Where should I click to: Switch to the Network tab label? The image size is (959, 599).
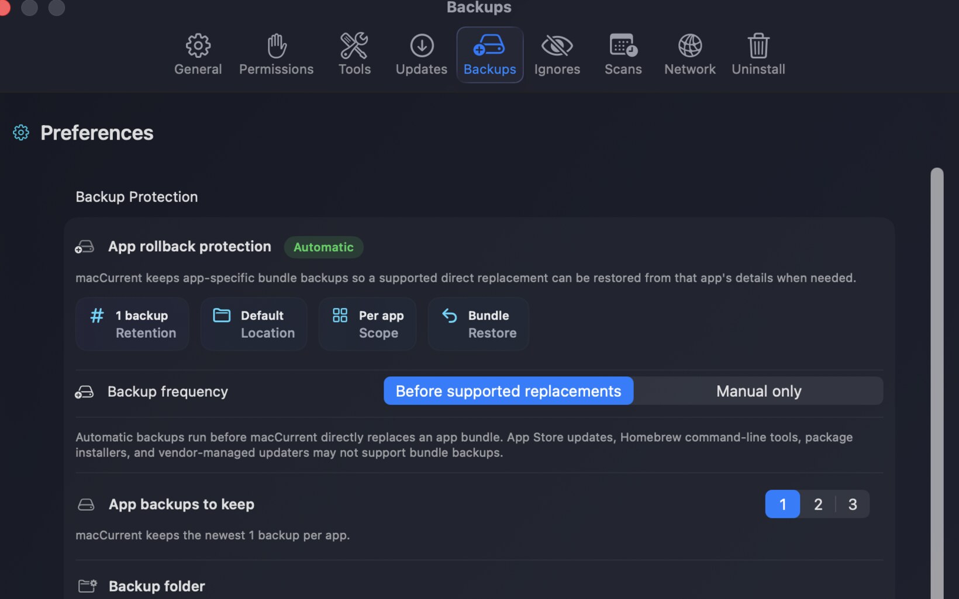point(690,69)
